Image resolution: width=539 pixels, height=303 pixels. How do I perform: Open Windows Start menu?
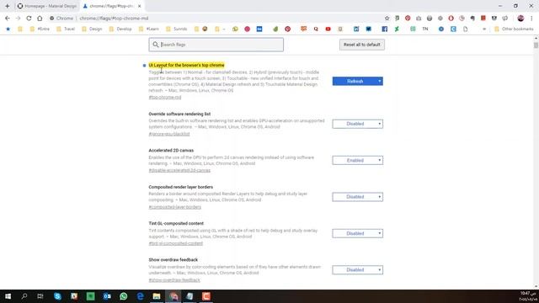click(x=8, y=296)
